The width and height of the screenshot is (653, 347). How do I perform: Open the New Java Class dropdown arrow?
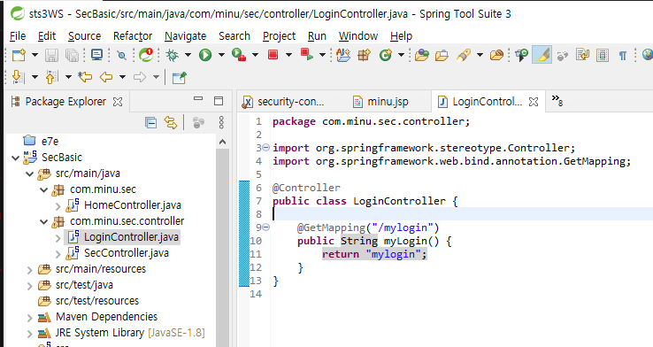coord(401,55)
